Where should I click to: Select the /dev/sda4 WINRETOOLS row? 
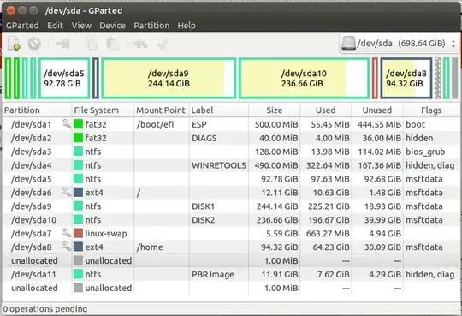pos(231,165)
